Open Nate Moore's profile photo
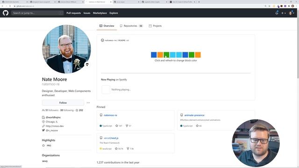Viewport: 299px width, 168px height. coord(66,49)
